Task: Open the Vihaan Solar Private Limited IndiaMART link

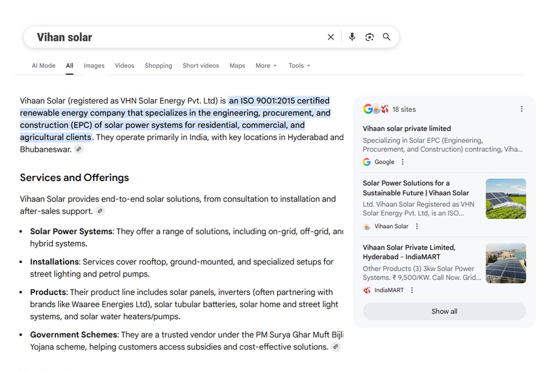Action: pyautogui.click(x=409, y=252)
